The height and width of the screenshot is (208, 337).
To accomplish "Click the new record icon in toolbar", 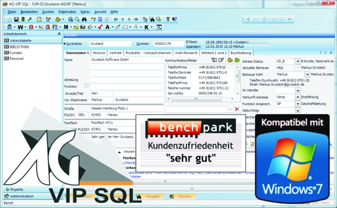I will [9, 19].
